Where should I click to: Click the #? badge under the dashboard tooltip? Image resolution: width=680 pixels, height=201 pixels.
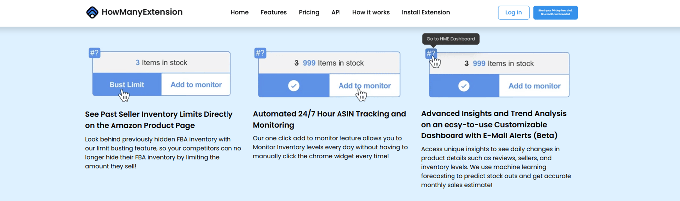(x=431, y=53)
